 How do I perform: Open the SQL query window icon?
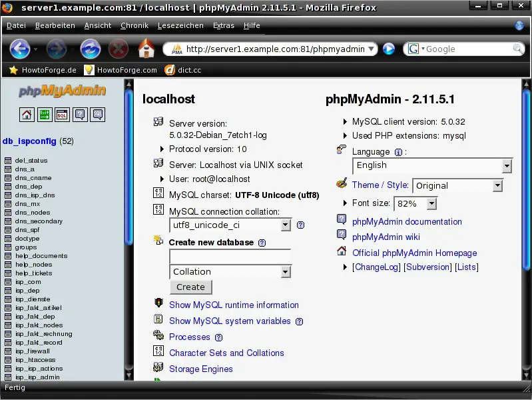(x=62, y=115)
